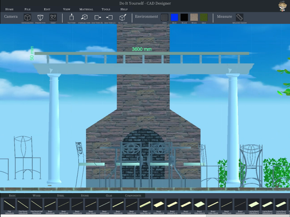Toggle Measure On/Off ruler
This screenshot has height=217, width=290.
coord(239,17)
